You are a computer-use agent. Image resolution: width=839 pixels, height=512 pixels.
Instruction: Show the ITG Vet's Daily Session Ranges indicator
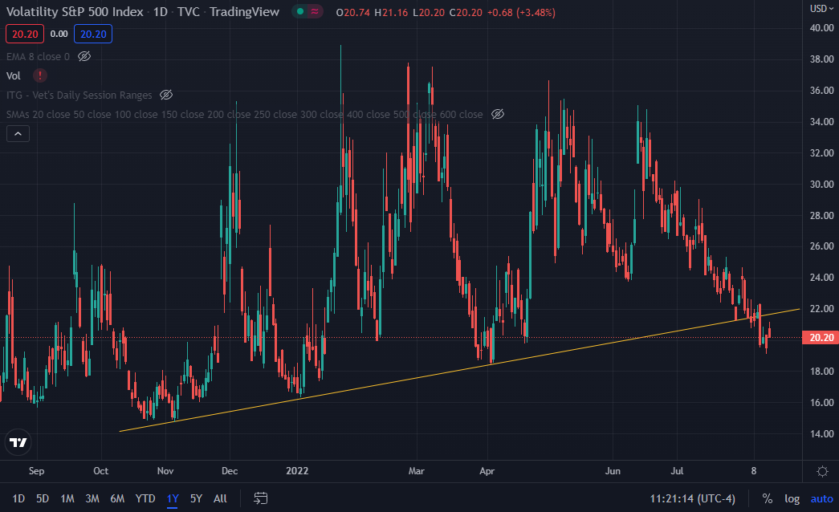click(166, 95)
